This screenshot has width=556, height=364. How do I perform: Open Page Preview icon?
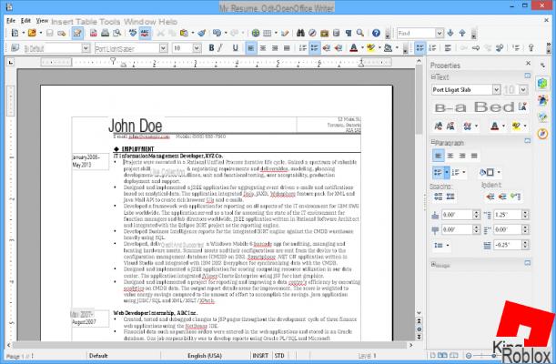(x=116, y=33)
